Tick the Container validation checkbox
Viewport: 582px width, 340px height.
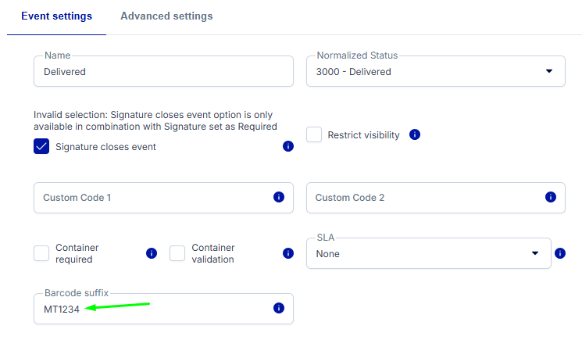pos(177,253)
